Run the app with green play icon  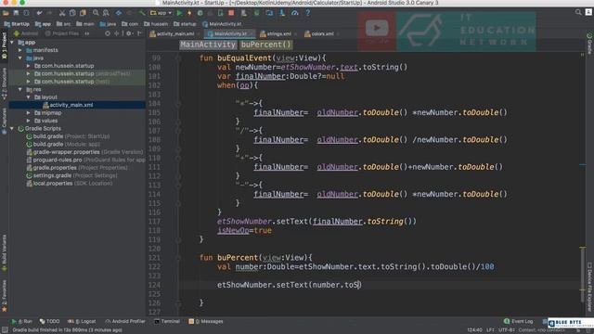pos(179,13)
